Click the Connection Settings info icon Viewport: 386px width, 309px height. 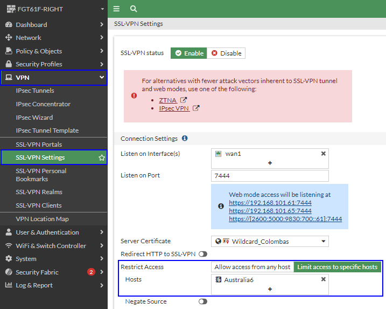(185, 139)
